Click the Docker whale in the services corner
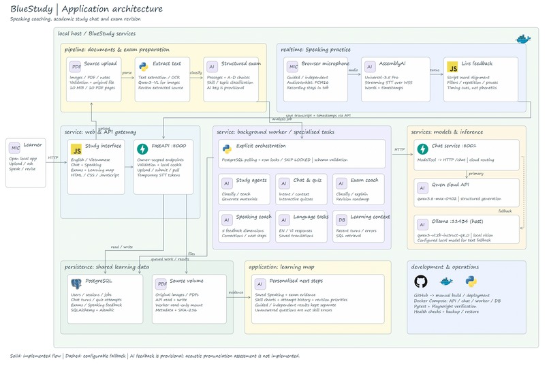549x366 pixels. coord(522,40)
